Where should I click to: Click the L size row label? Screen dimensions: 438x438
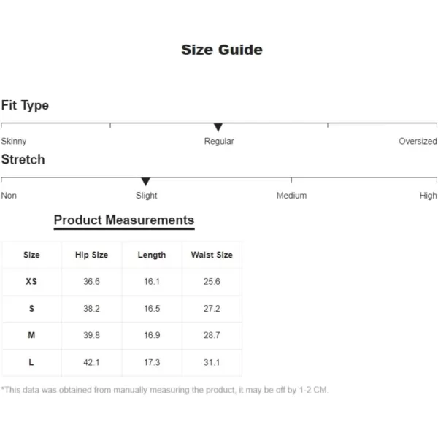tap(31, 362)
